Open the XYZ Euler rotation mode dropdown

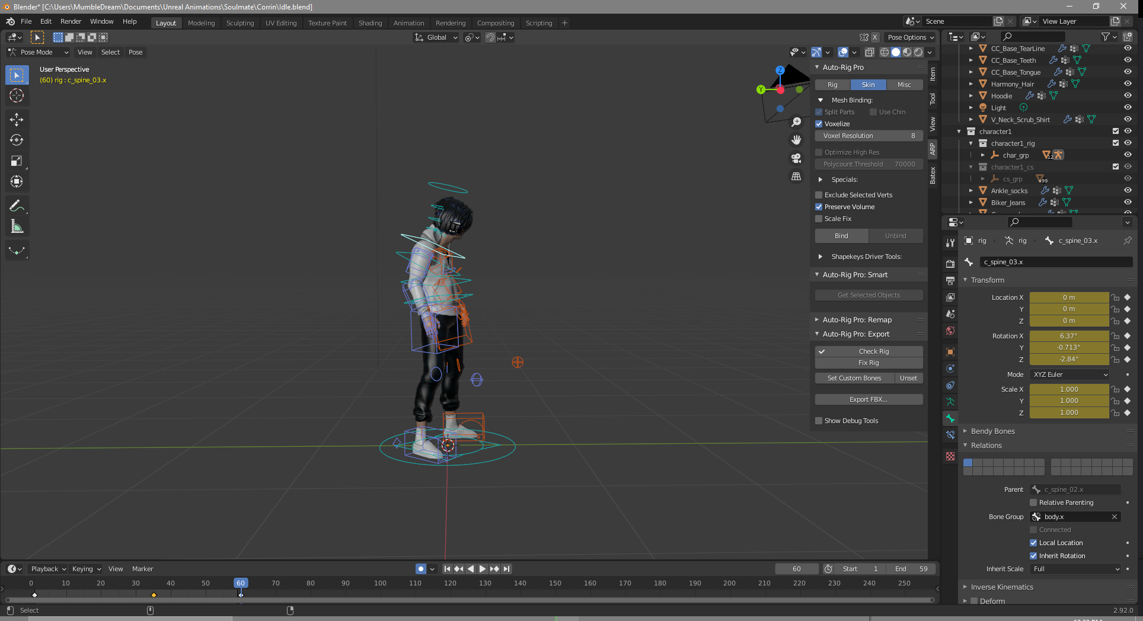tap(1069, 374)
